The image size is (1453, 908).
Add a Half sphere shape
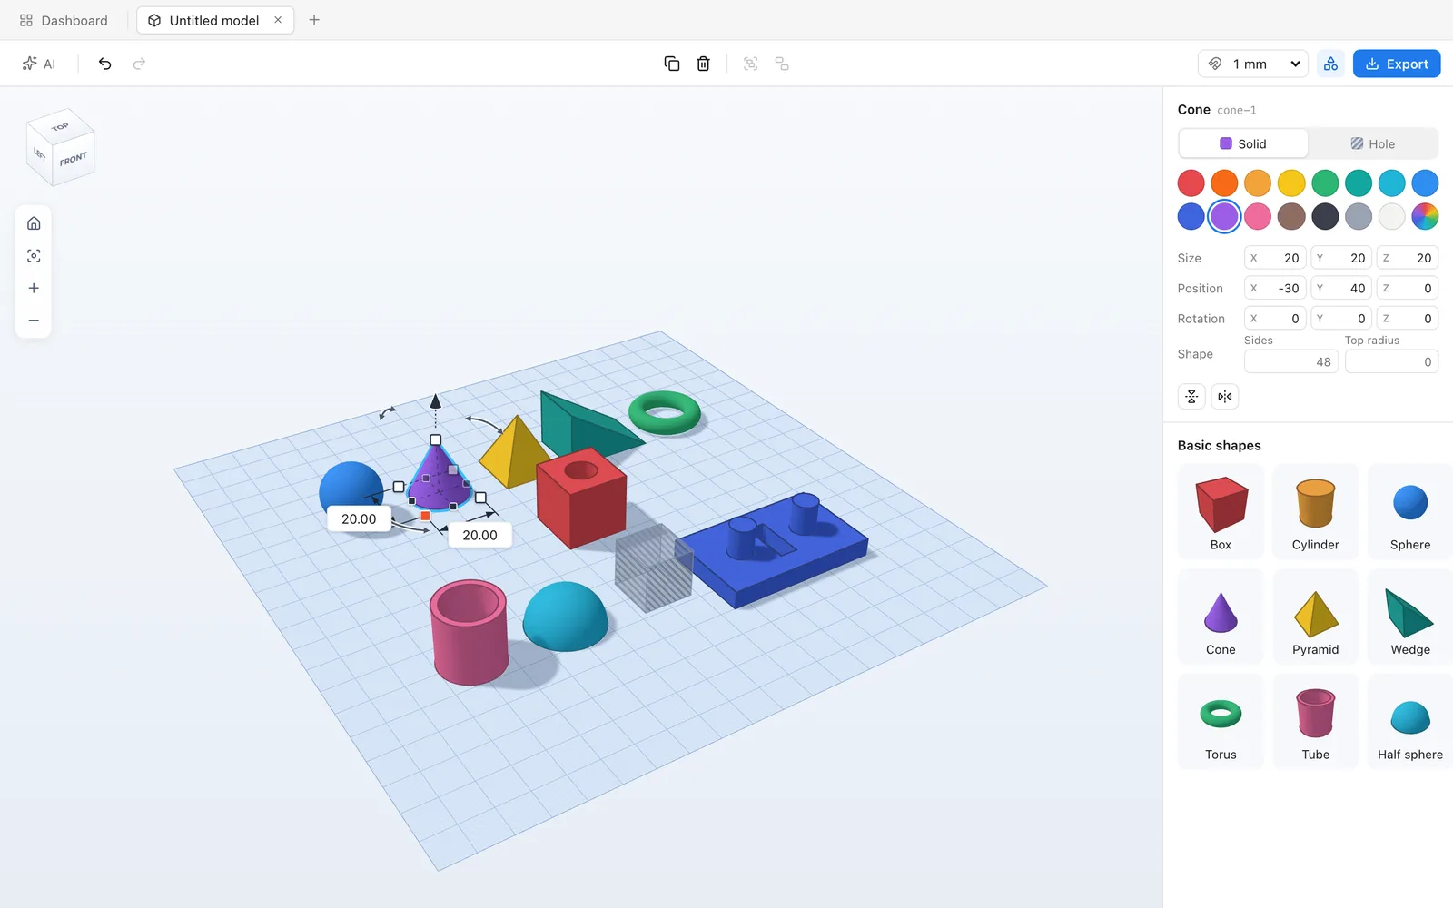[x=1409, y=721]
